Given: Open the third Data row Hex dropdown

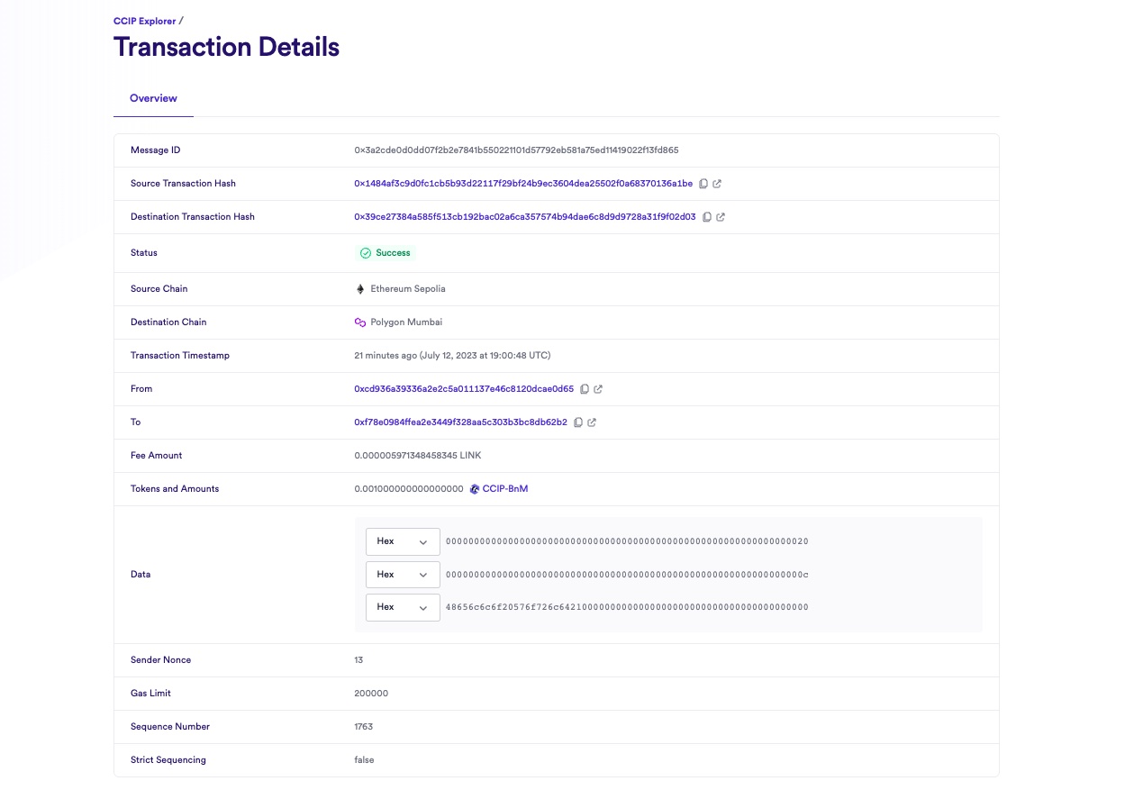Looking at the screenshot, I should (x=403, y=607).
